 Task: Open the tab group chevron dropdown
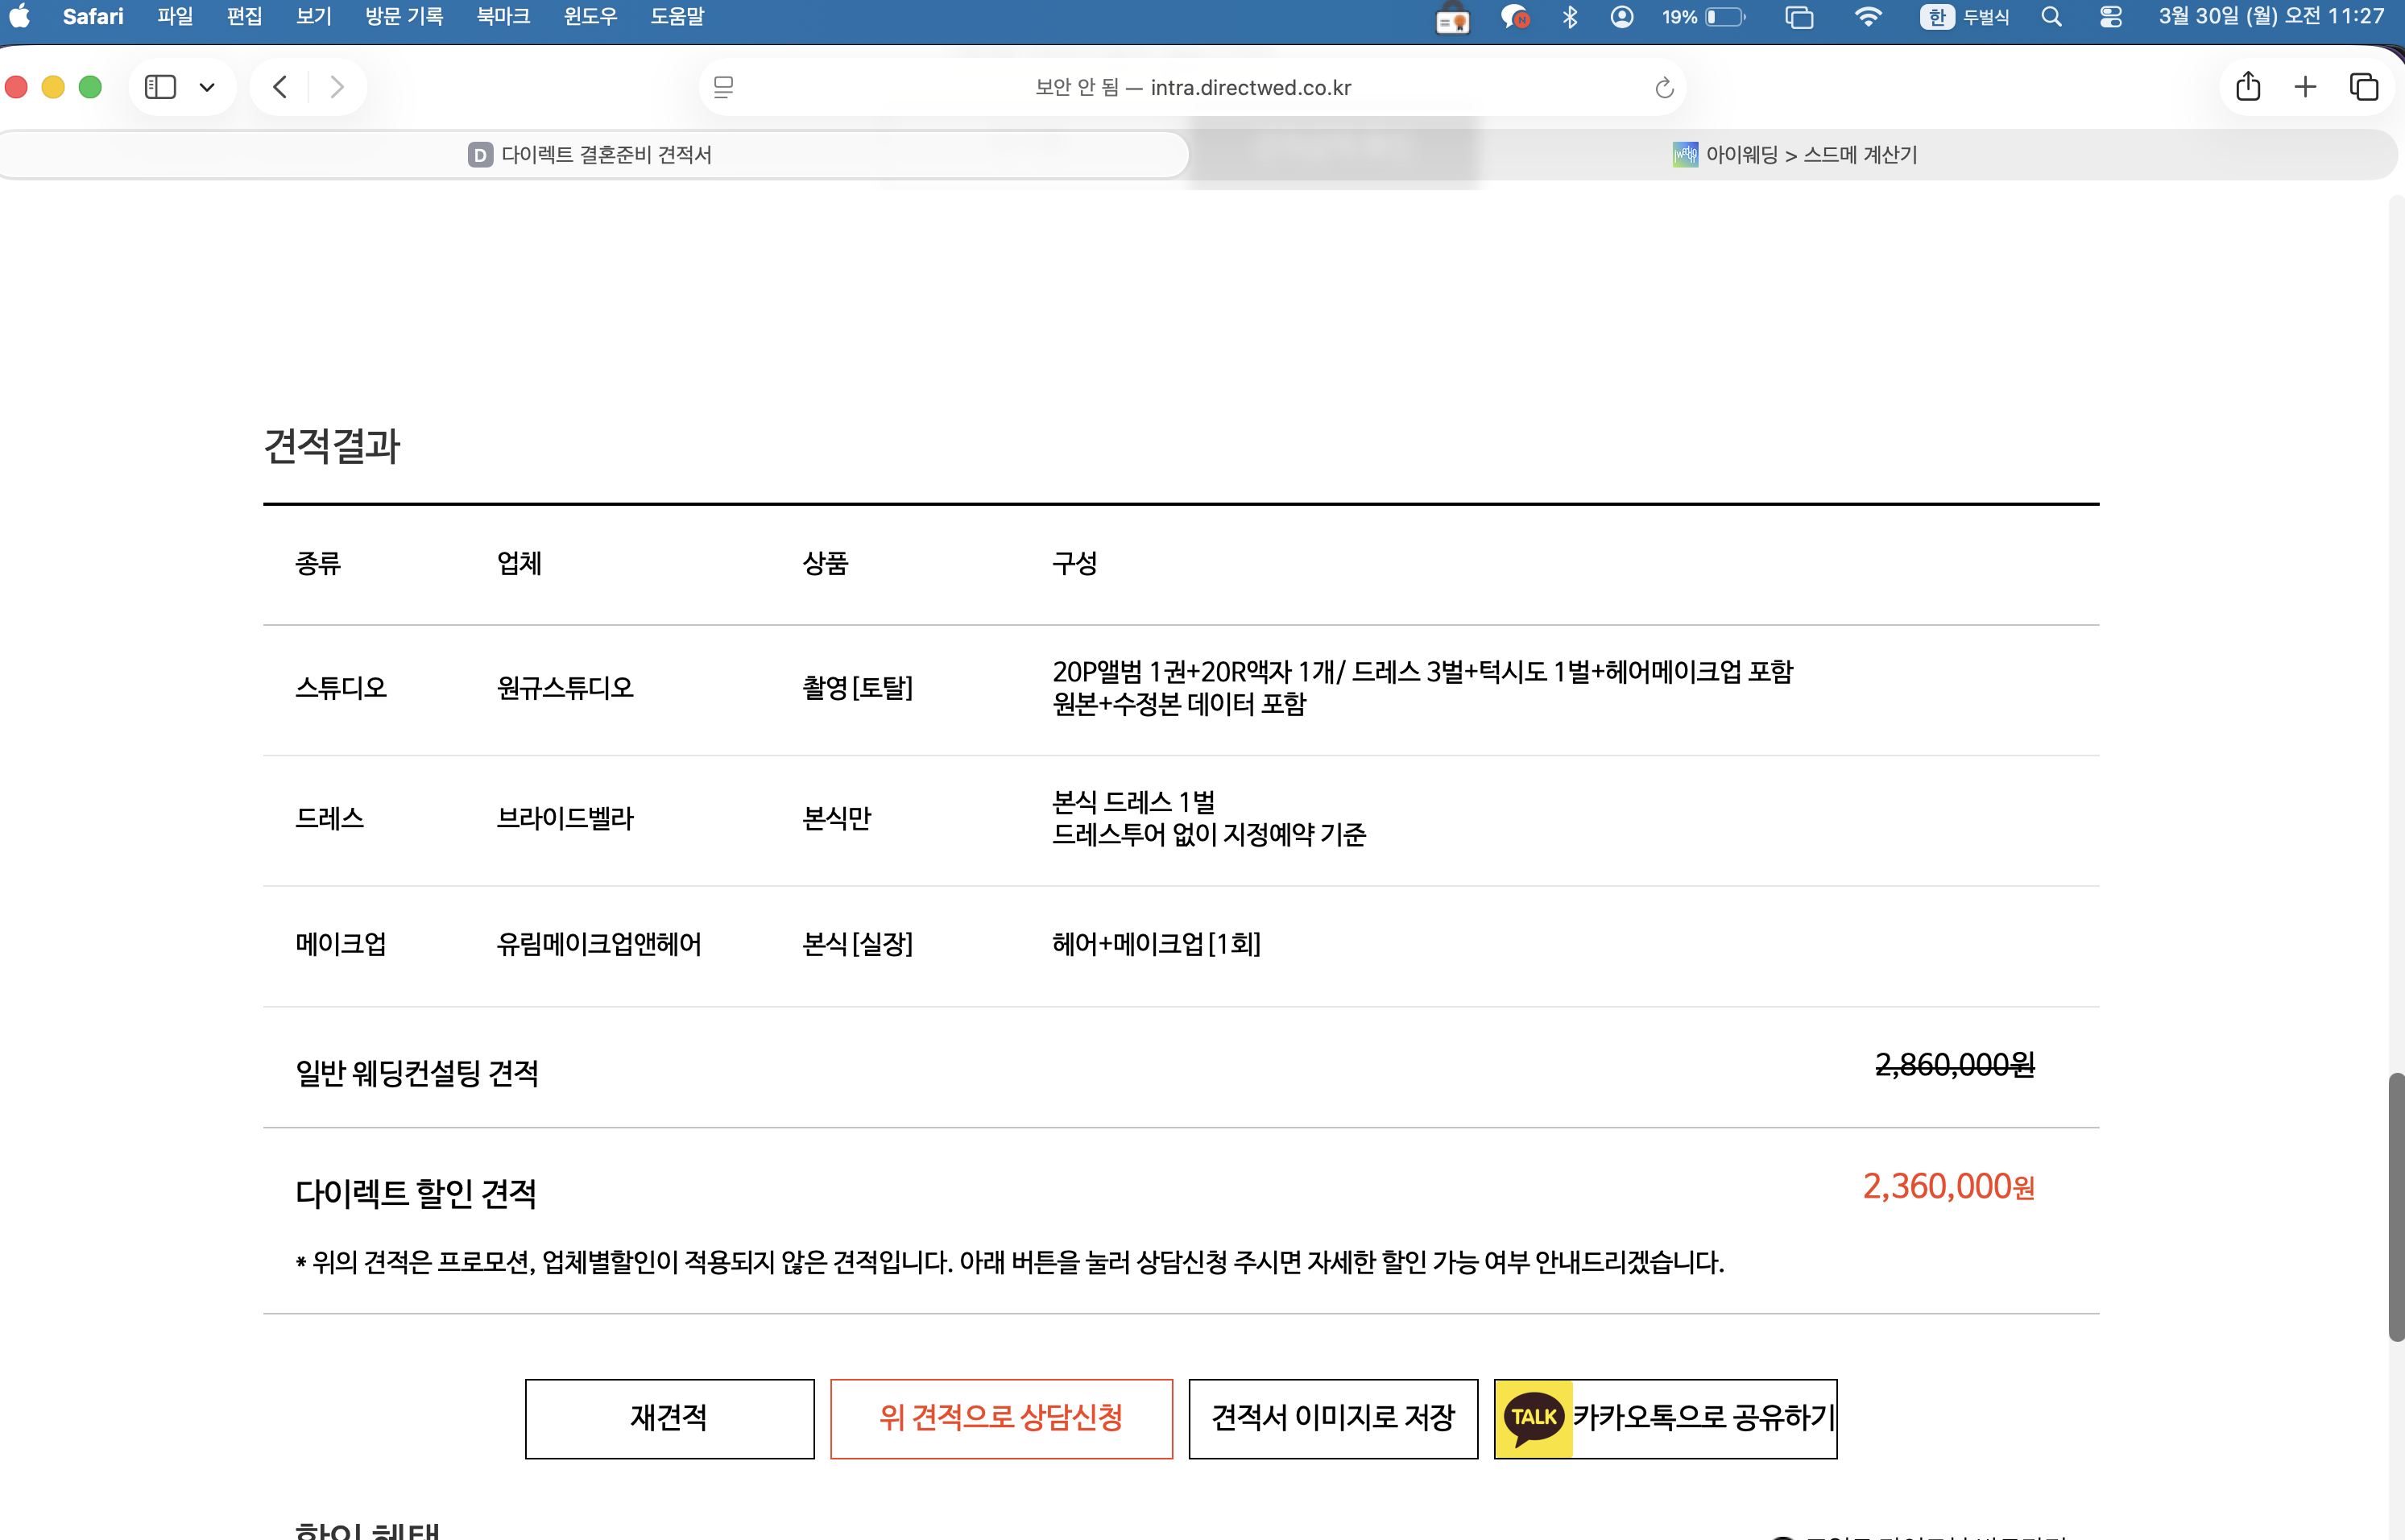tap(208, 87)
